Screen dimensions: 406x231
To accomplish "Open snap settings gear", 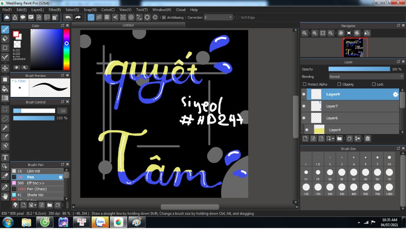I will pos(155,17).
